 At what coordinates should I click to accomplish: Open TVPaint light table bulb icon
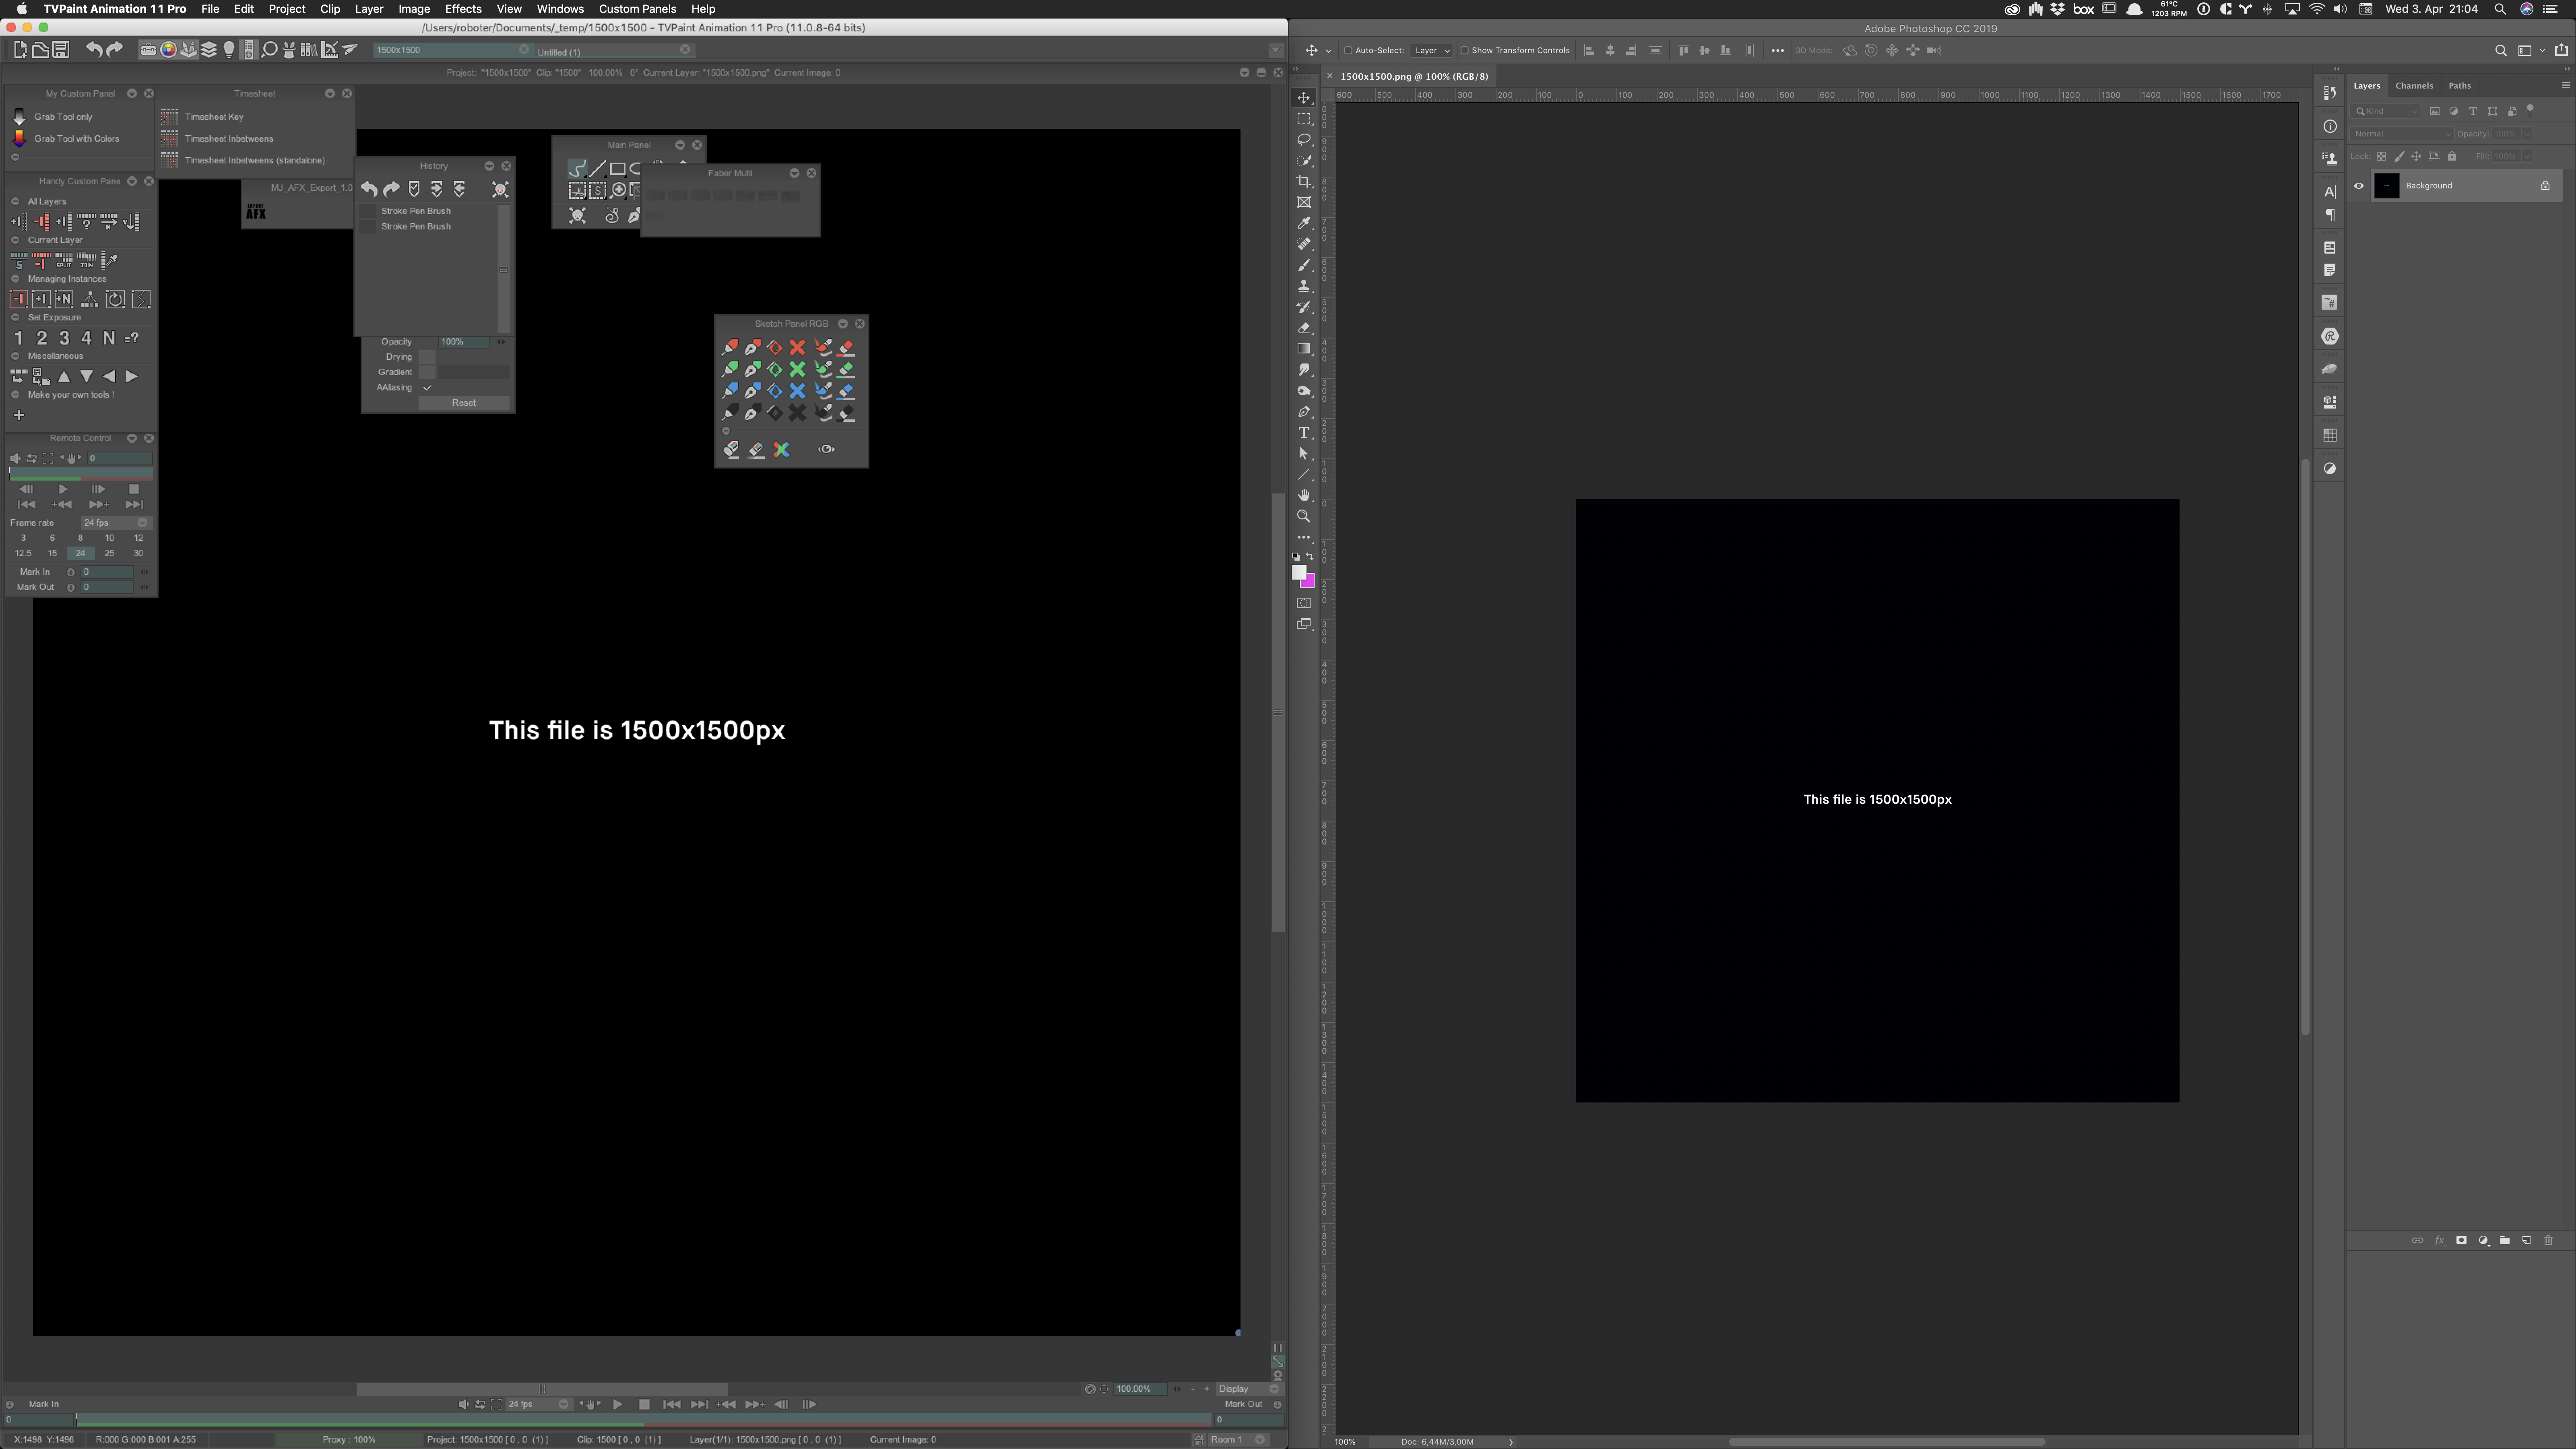pos(229,50)
